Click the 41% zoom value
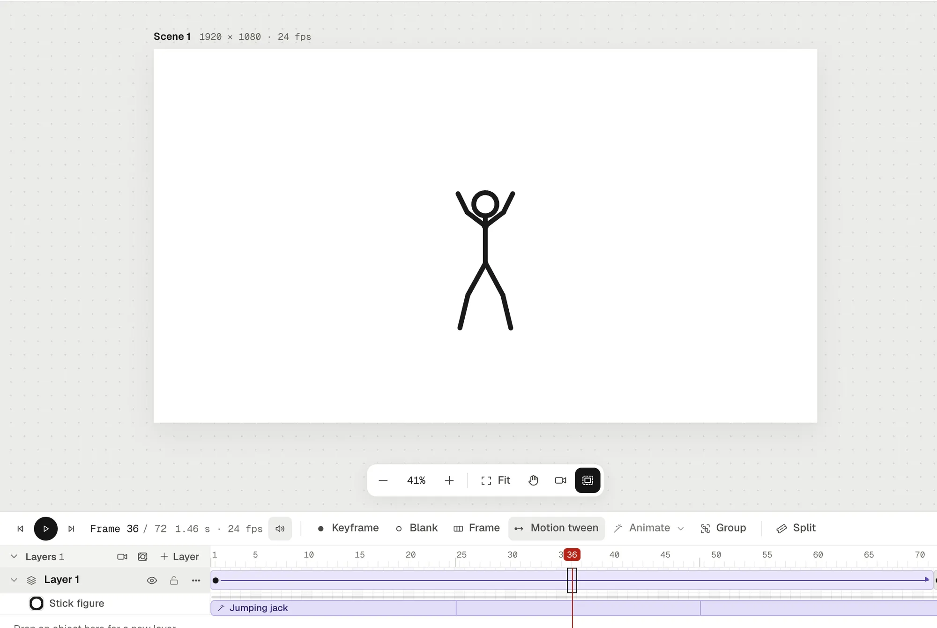This screenshot has width=937, height=628. [x=416, y=480]
